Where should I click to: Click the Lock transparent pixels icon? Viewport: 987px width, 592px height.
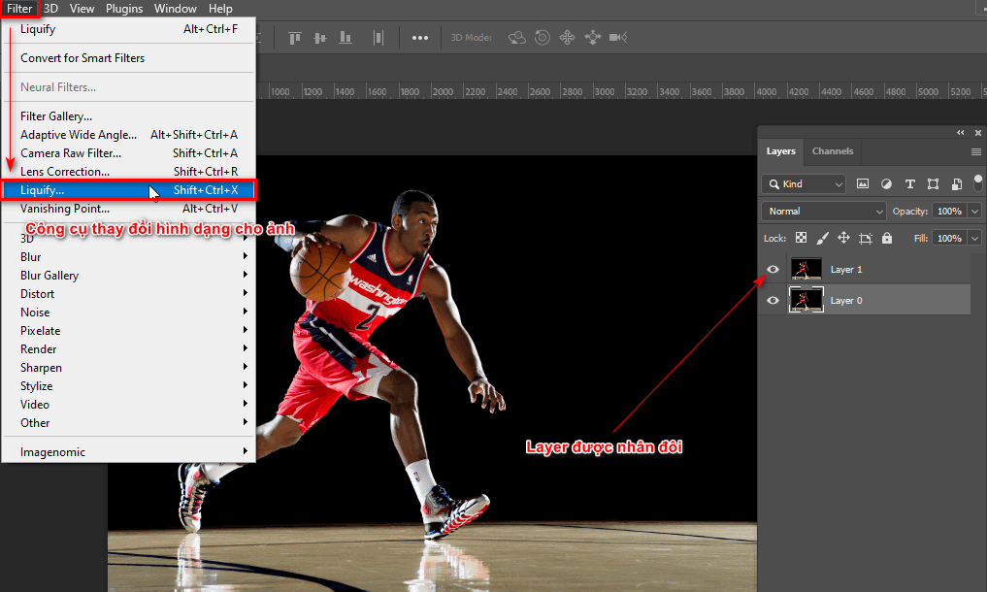802,238
